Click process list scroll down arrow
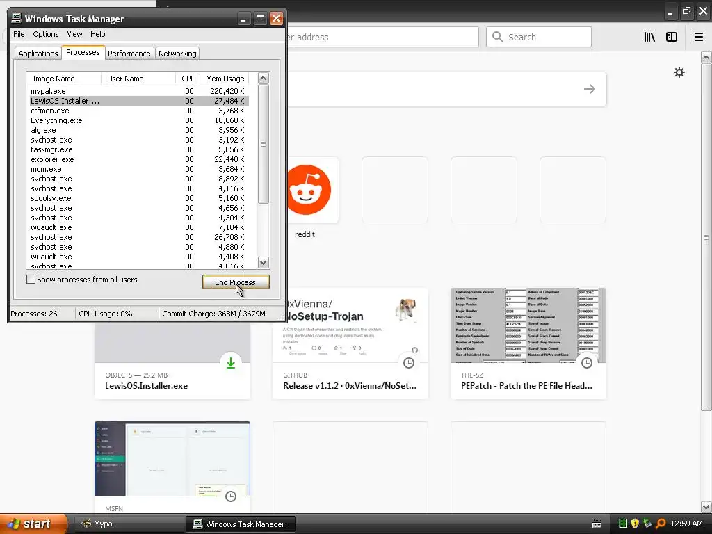This screenshot has width=712, height=534. (x=264, y=262)
